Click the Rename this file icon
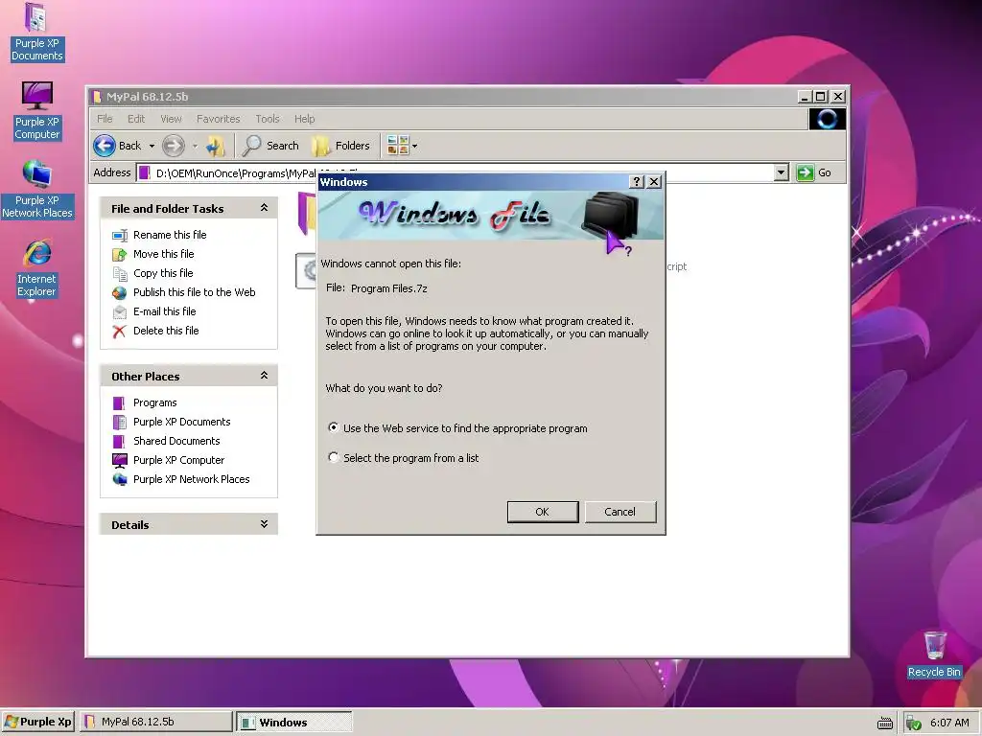 point(120,236)
